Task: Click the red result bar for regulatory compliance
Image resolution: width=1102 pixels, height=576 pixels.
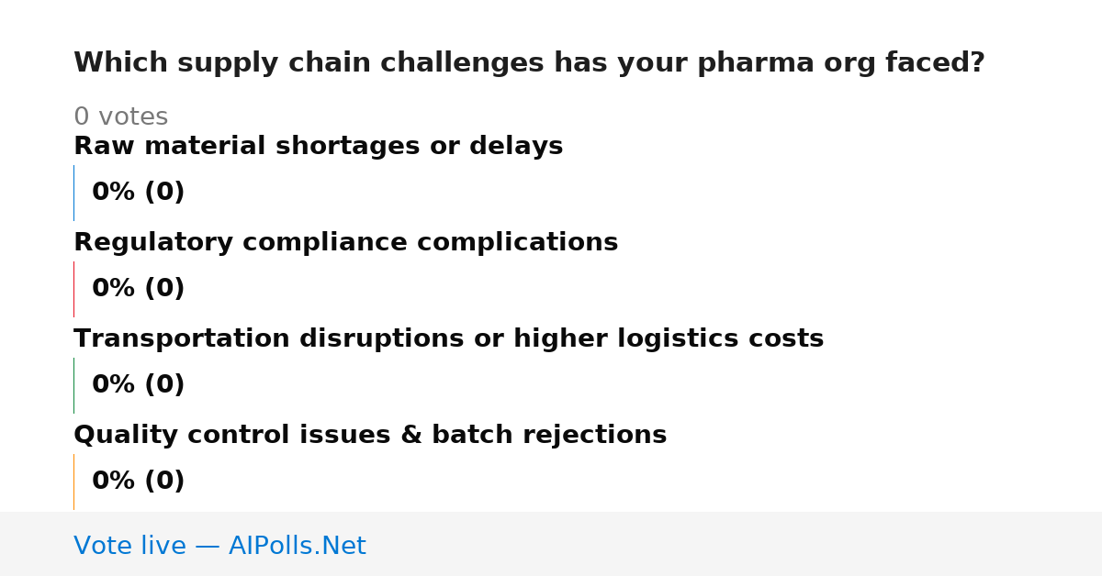Action: (73, 289)
